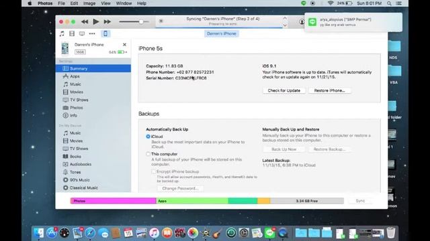
Task: Click Back Up Now button
Action: (x=284, y=149)
